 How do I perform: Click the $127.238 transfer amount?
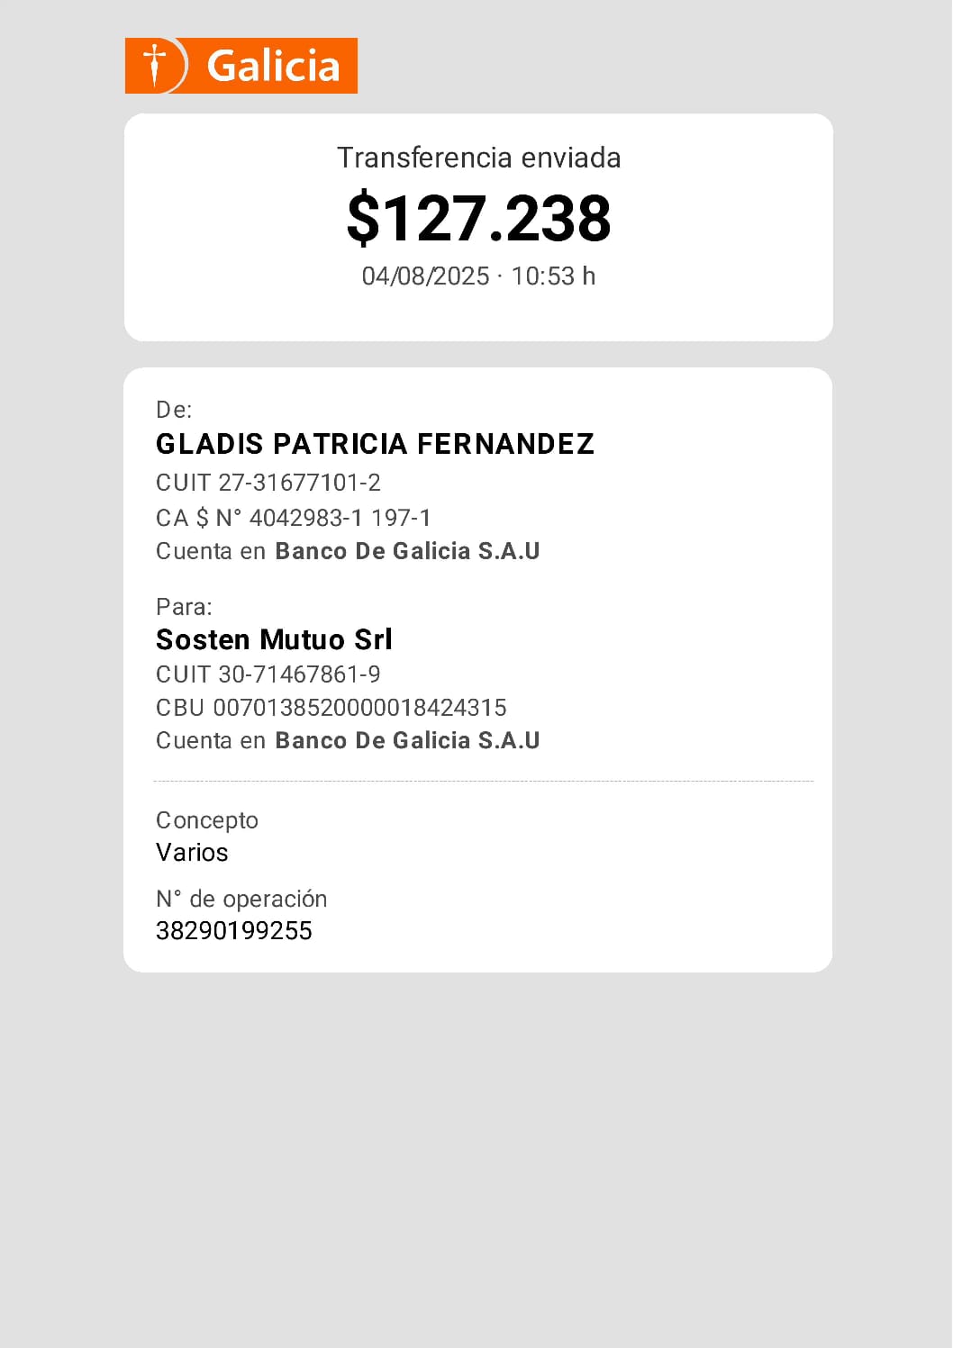(x=478, y=218)
